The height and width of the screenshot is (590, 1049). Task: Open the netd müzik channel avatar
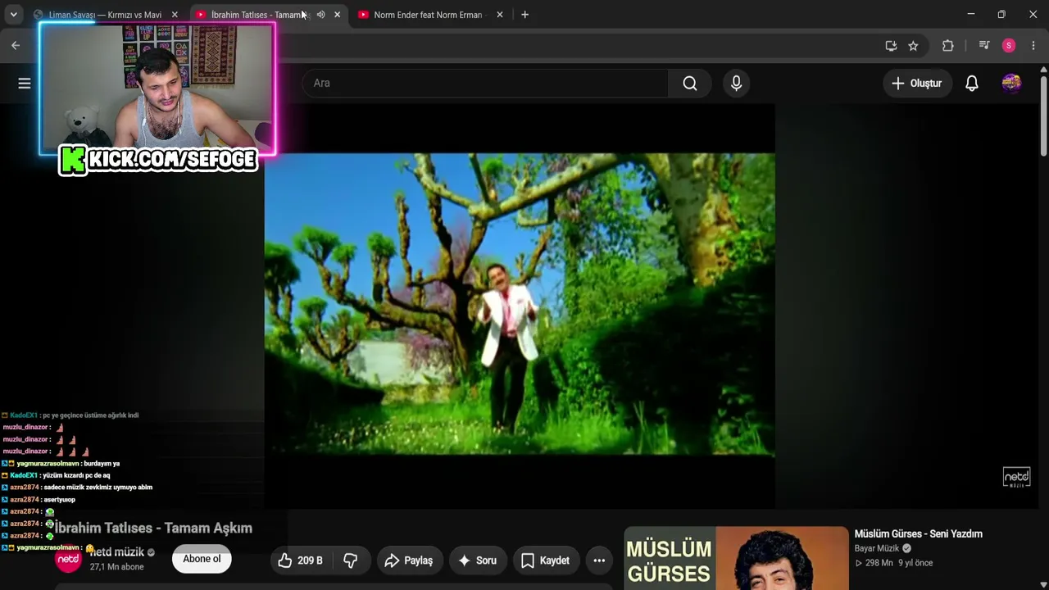coord(68,559)
